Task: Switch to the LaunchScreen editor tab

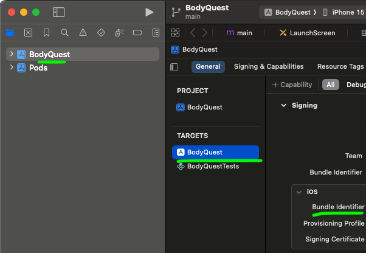Action: pyautogui.click(x=308, y=33)
